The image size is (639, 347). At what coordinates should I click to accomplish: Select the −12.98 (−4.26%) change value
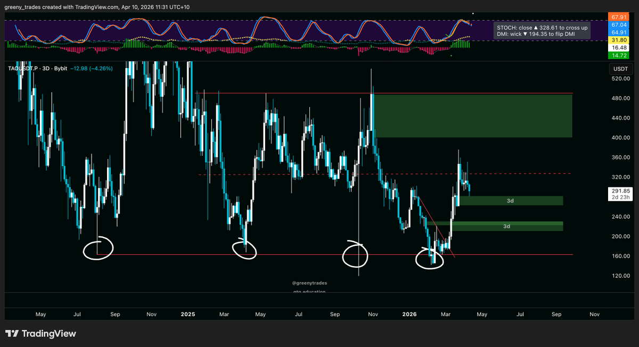coord(93,68)
